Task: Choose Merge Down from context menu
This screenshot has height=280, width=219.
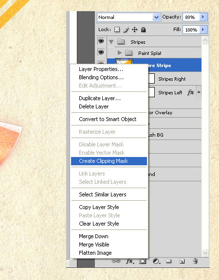Action: pyautogui.click(x=109, y=236)
